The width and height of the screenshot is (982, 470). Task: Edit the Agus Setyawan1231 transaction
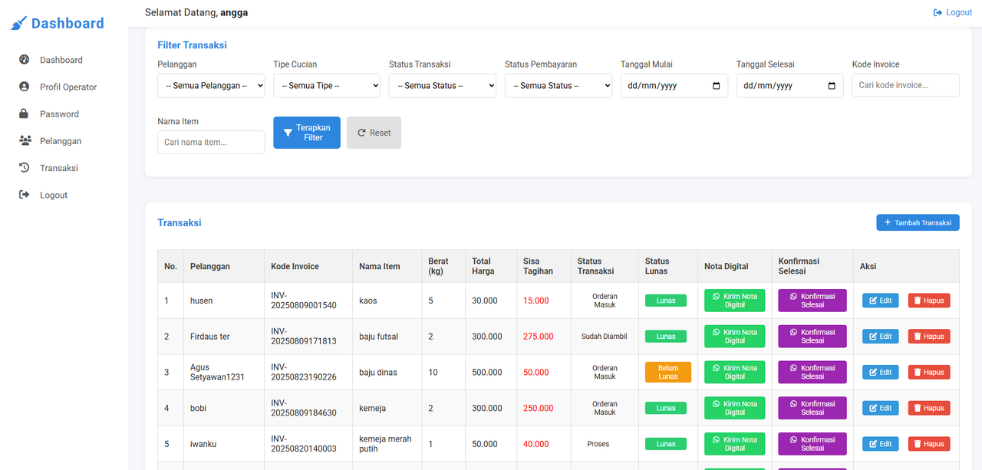click(880, 372)
